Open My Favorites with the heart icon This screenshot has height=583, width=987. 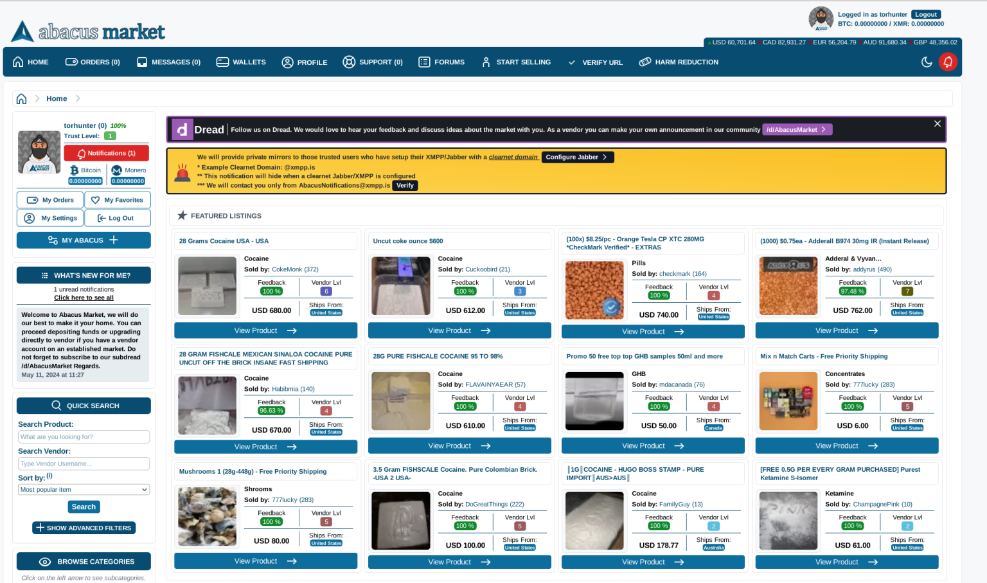[118, 199]
